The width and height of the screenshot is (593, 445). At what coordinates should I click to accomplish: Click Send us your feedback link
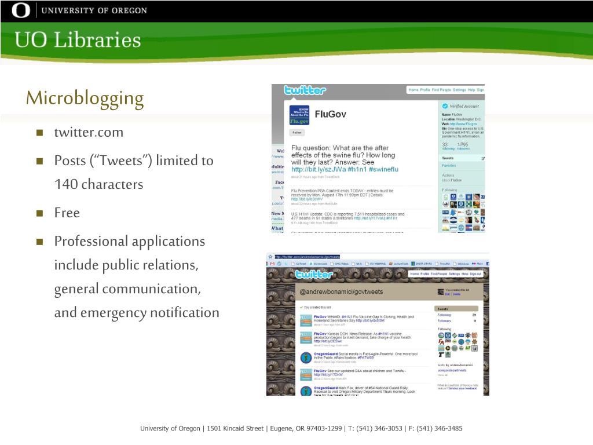coord(463,388)
